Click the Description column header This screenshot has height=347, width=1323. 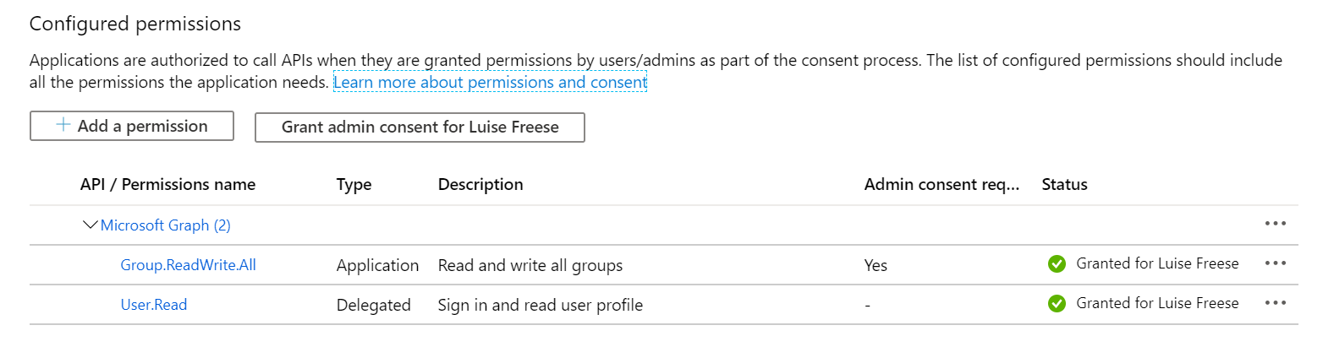pyautogui.click(x=480, y=184)
